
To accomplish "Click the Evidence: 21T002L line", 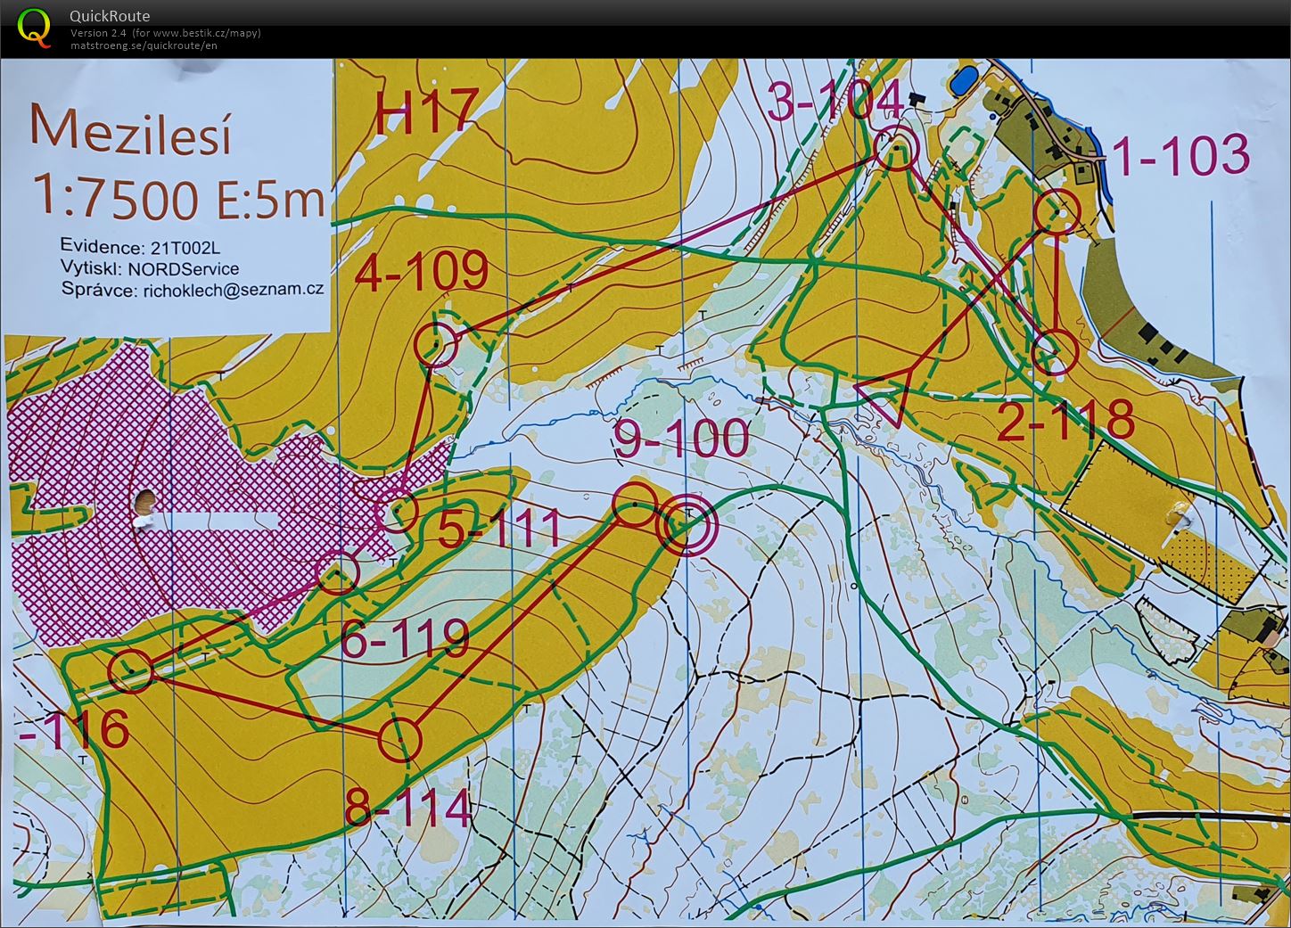I will pyautogui.click(x=142, y=247).
